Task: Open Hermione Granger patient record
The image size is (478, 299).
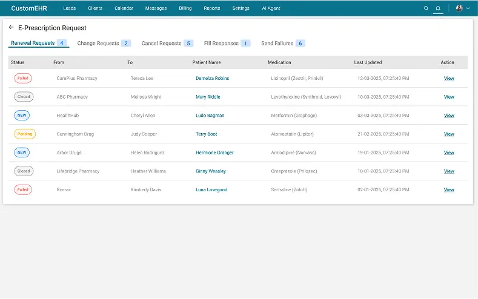Action: pyautogui.click(x=214, y=153)
